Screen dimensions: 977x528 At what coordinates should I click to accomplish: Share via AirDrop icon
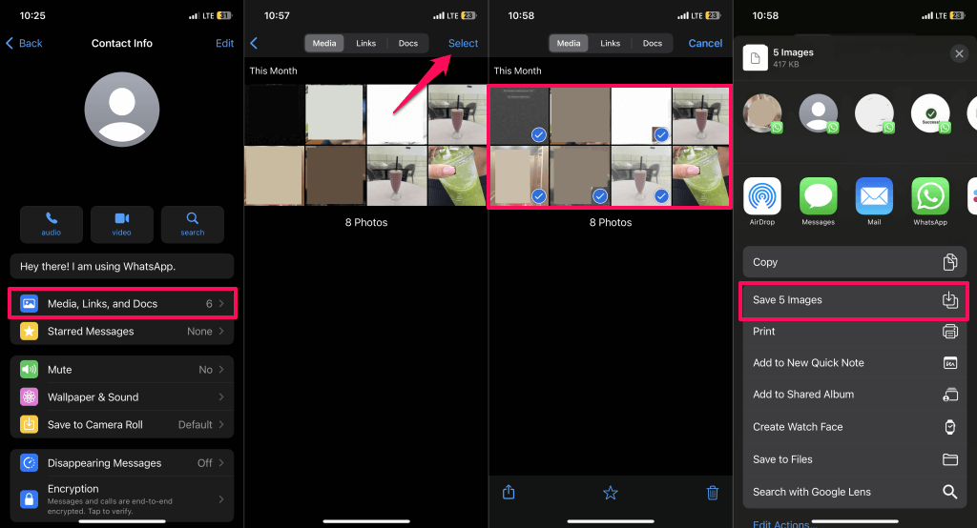click(x=762, y=196)
